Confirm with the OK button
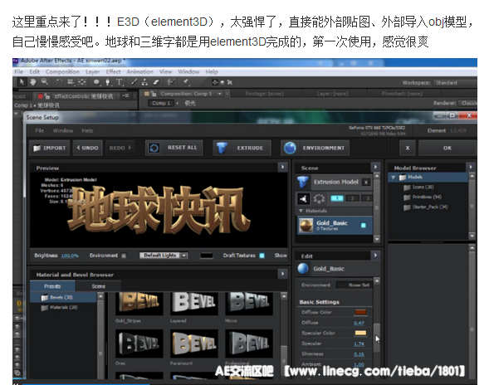Screen dimensions: 494x385 click(448, 148)
